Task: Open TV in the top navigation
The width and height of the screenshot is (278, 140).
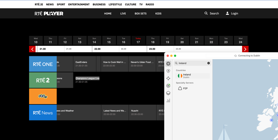Action: point(141,4)
